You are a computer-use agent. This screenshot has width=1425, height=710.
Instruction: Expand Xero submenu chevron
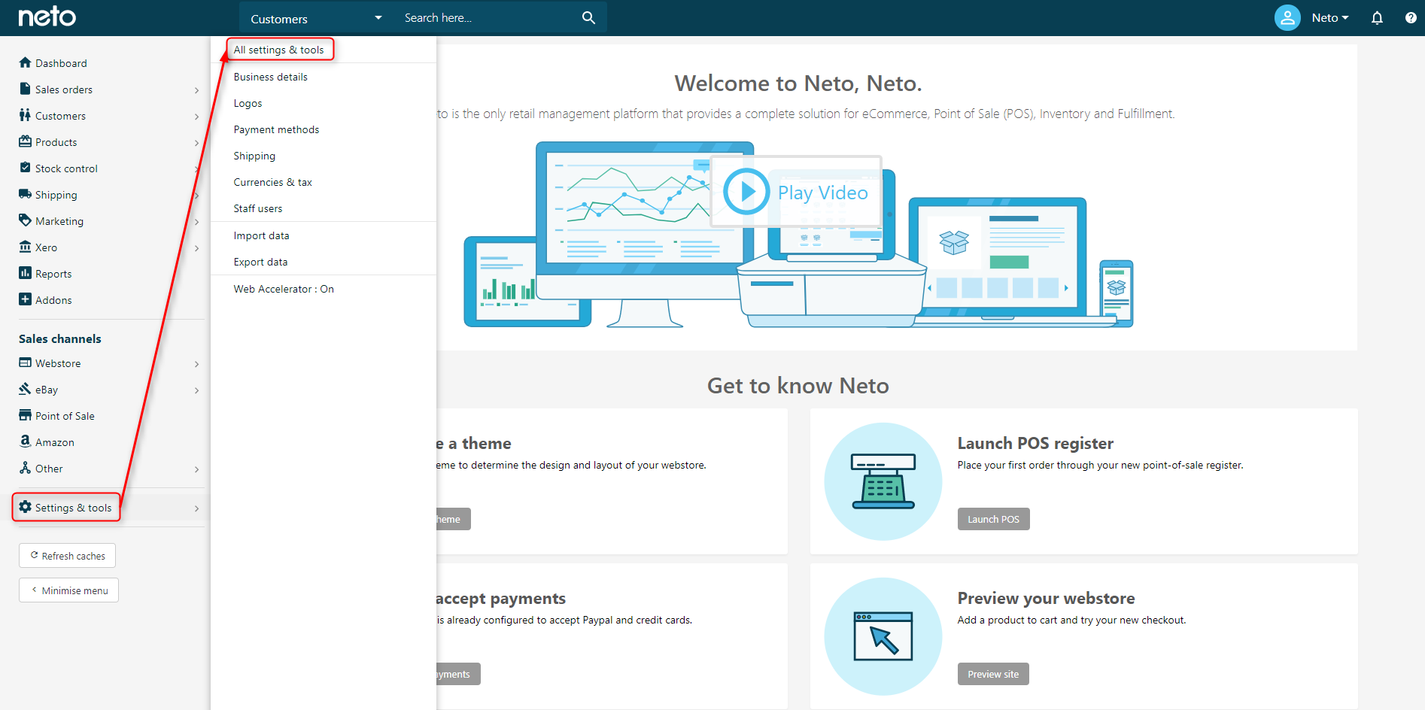pyautogui.click(x=196, y=248)
